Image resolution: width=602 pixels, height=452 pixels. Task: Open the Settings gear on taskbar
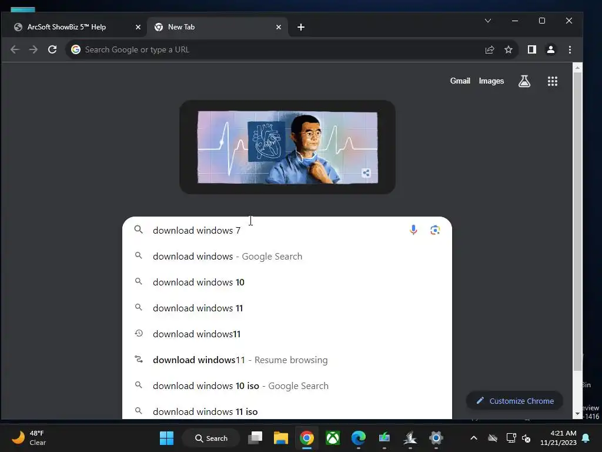tap(436, 438)
